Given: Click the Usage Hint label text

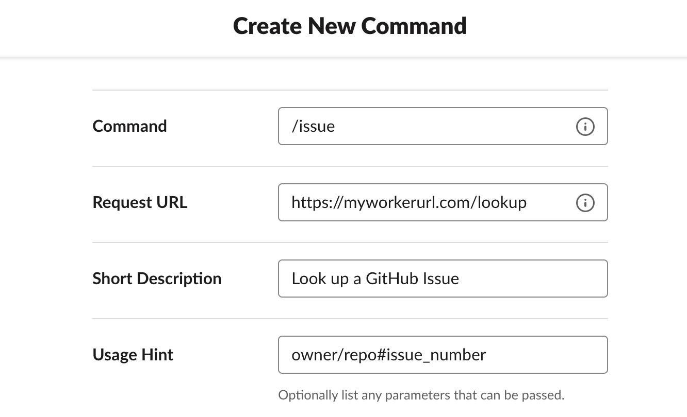Looking at the screenshot, I should pyautogui.click(x=133, y=355).
